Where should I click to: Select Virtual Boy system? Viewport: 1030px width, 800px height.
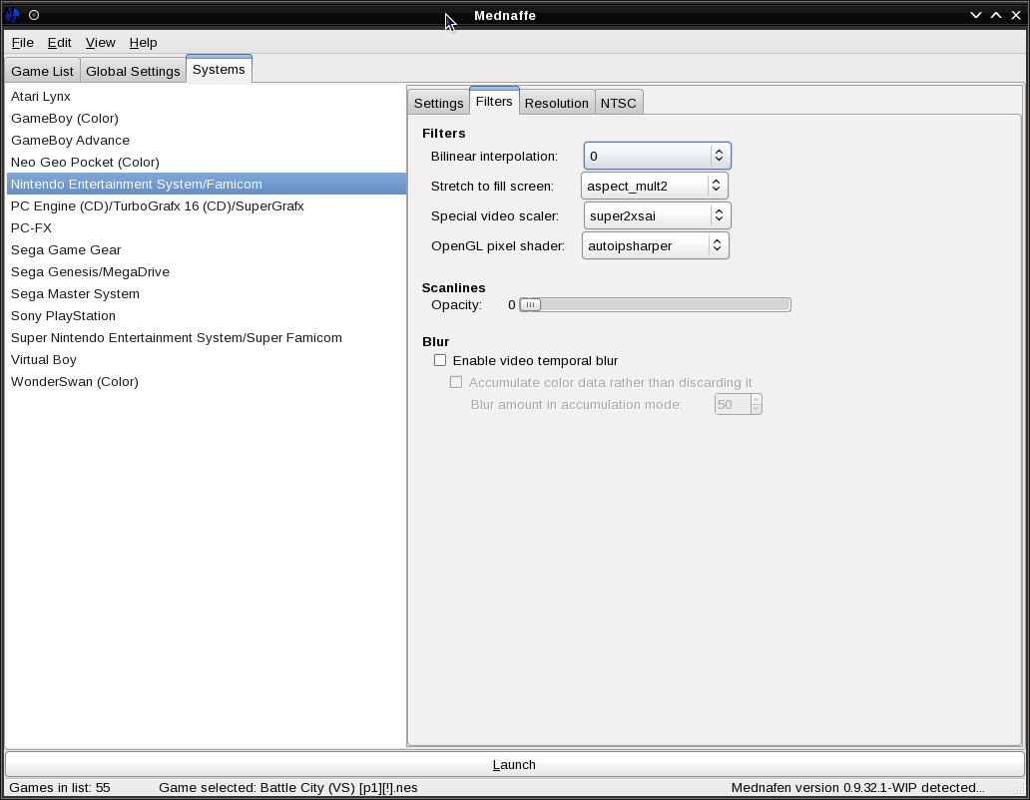click(207, 360)
